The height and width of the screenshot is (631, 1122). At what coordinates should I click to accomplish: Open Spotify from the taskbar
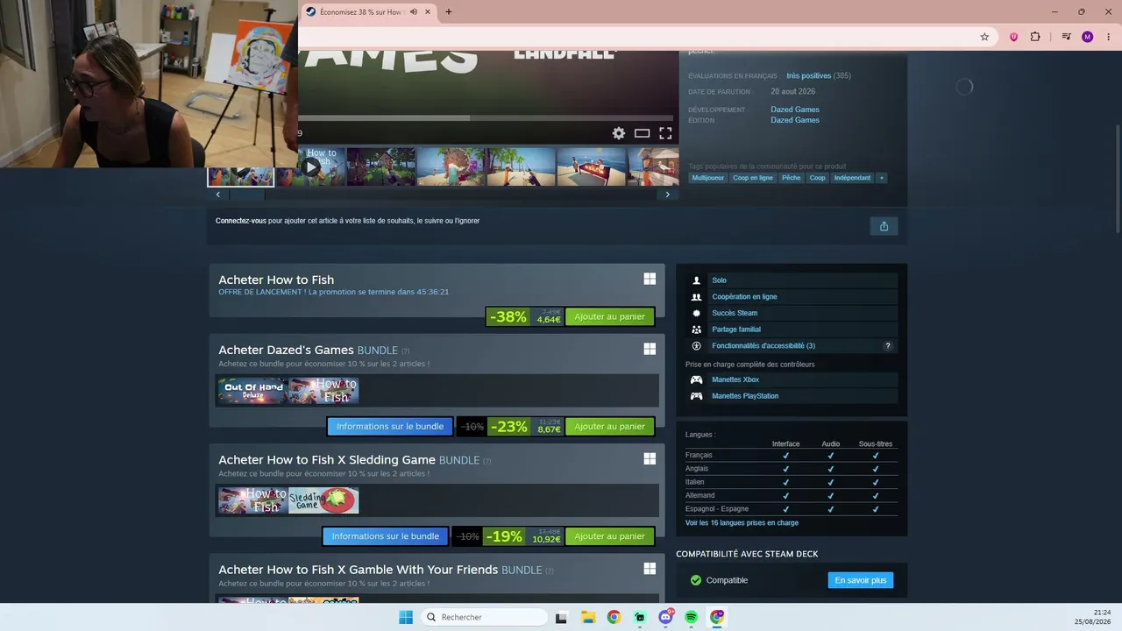(692, 617)
